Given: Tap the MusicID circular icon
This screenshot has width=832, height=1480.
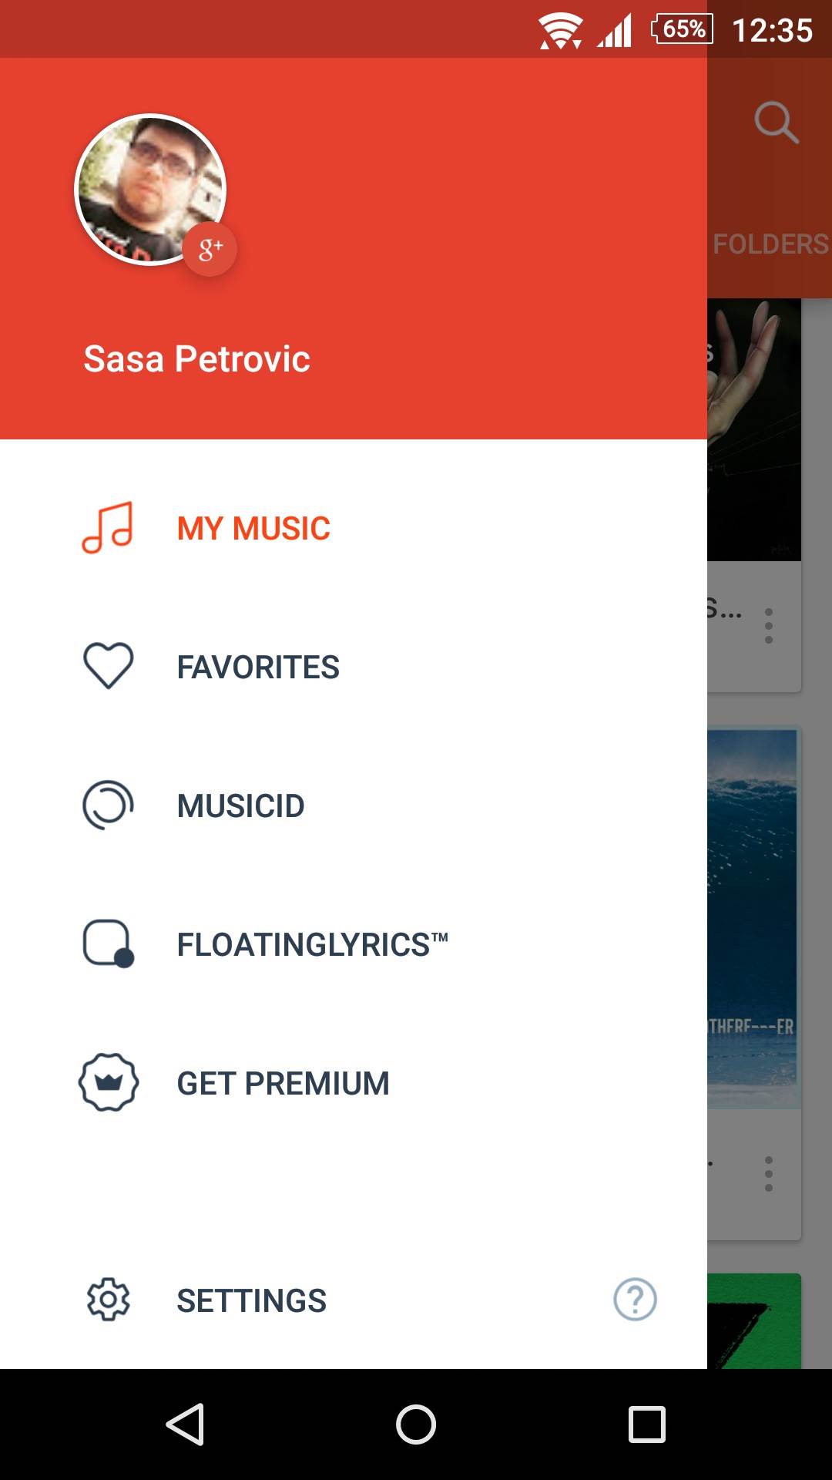Looking at the screenshot, I should [x=108, y=806].
